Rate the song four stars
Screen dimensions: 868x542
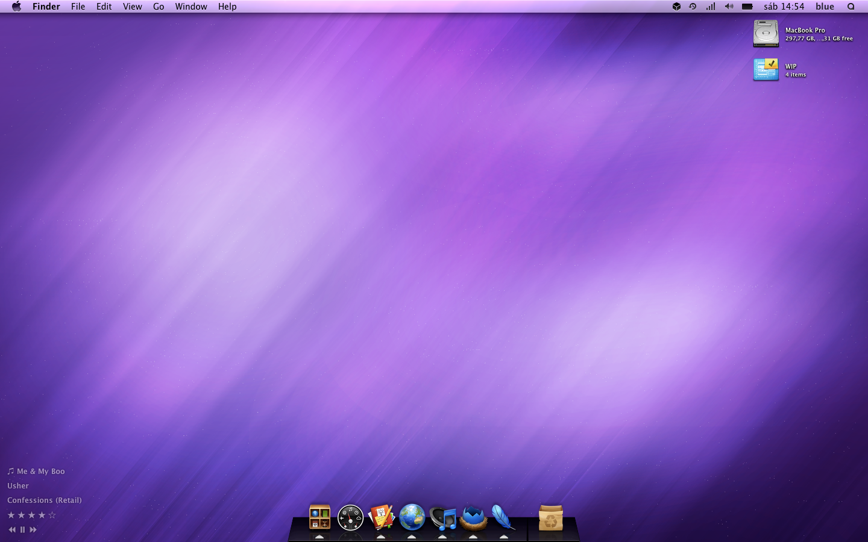tap(42, 515)
